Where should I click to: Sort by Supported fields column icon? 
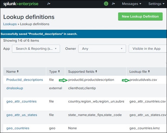point(96,72)
